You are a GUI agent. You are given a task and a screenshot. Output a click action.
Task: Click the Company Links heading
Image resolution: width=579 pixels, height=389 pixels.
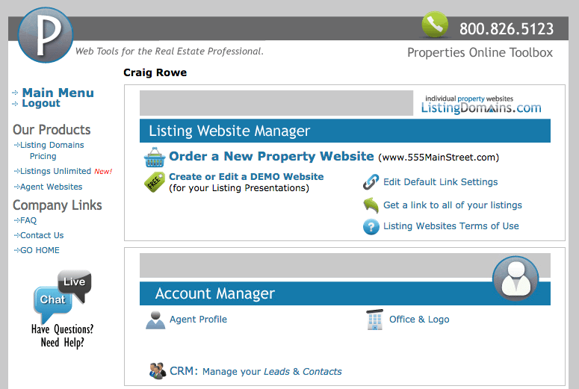[58, 205]
